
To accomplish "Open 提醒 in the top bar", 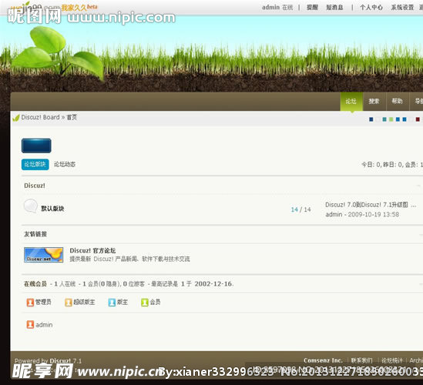I will coord(312,7).
